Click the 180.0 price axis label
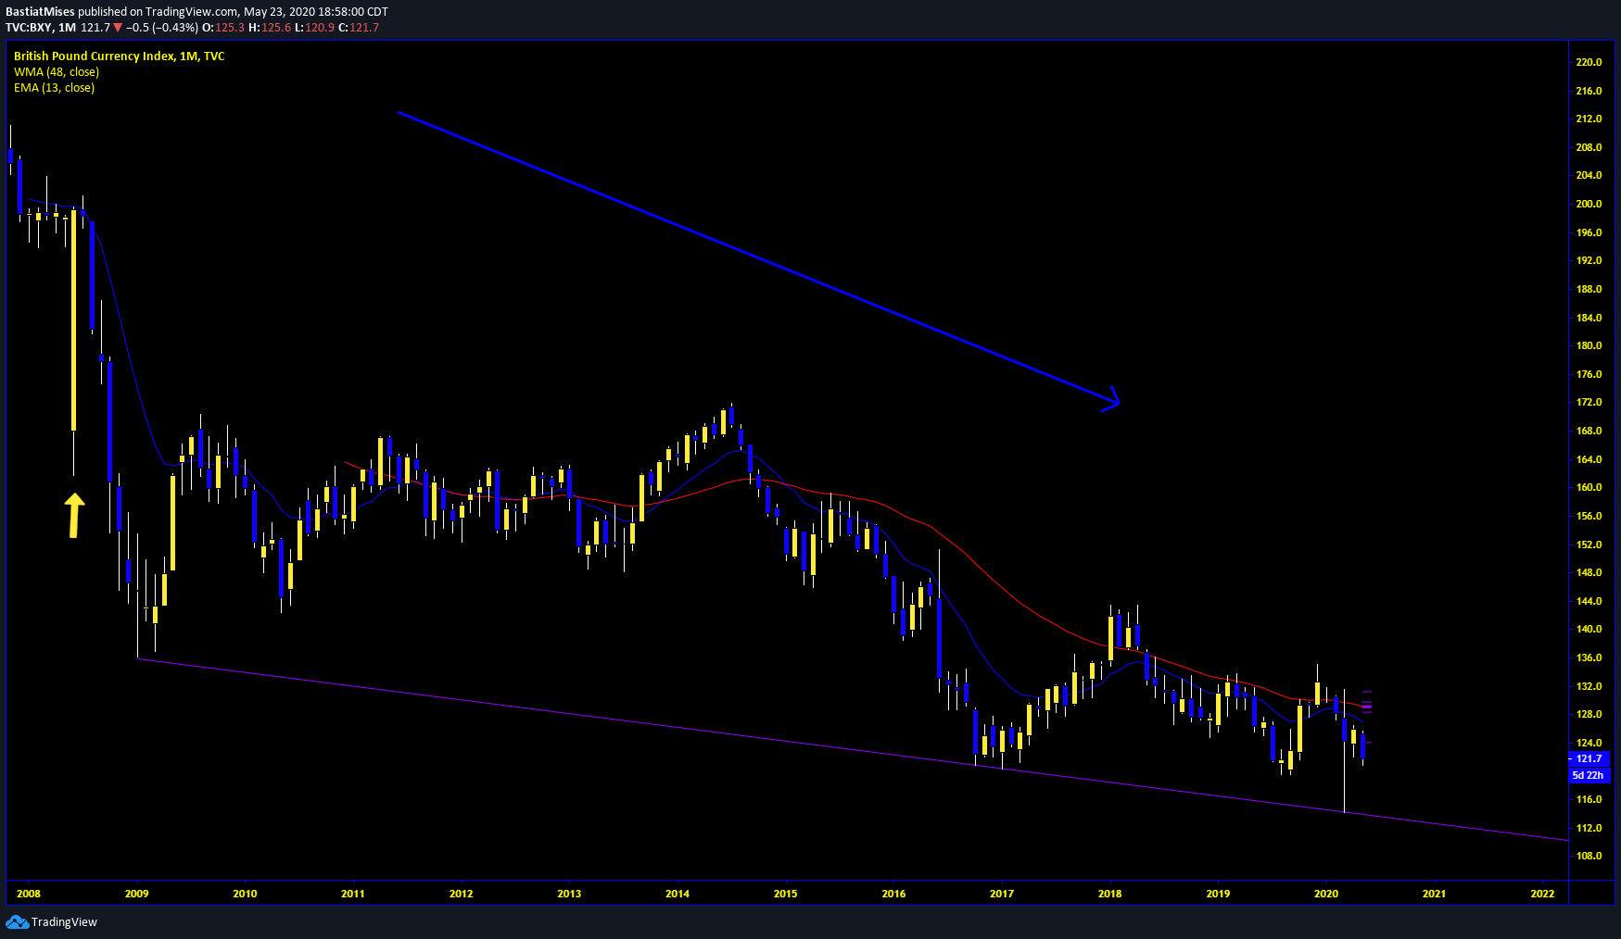This screenshot has height=939, width=1621. click(x=1589, y=345)
